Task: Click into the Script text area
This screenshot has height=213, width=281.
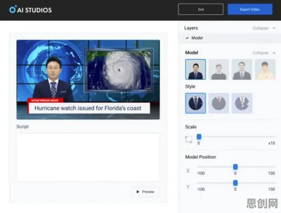Action: pyautogui.click(x=88, y=157)
